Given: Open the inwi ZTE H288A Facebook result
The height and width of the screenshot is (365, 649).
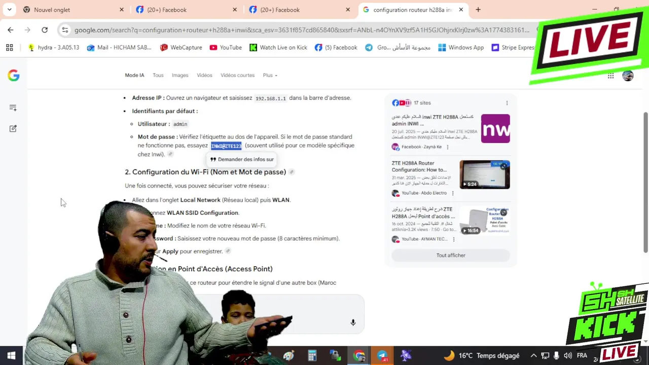Looking at the screenshot, I should [432, 120].
